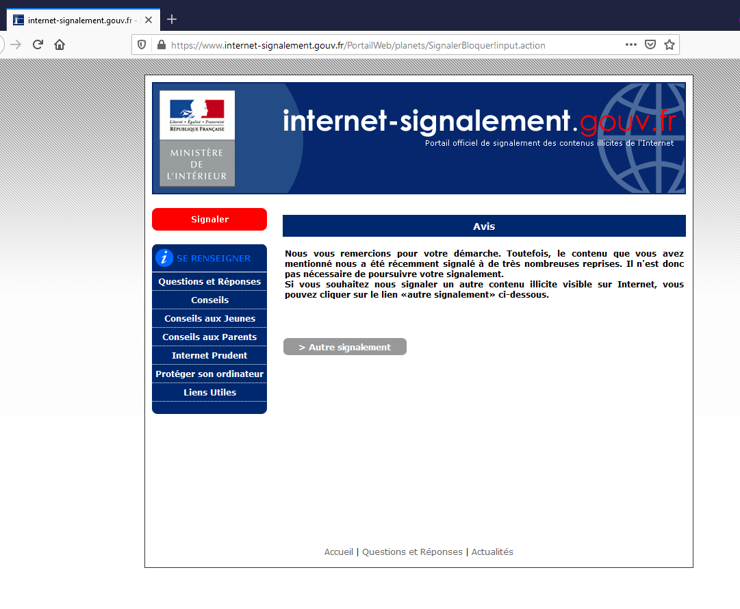Follow the Accueil footer link
740x609 pixels.
click(338, 552)
